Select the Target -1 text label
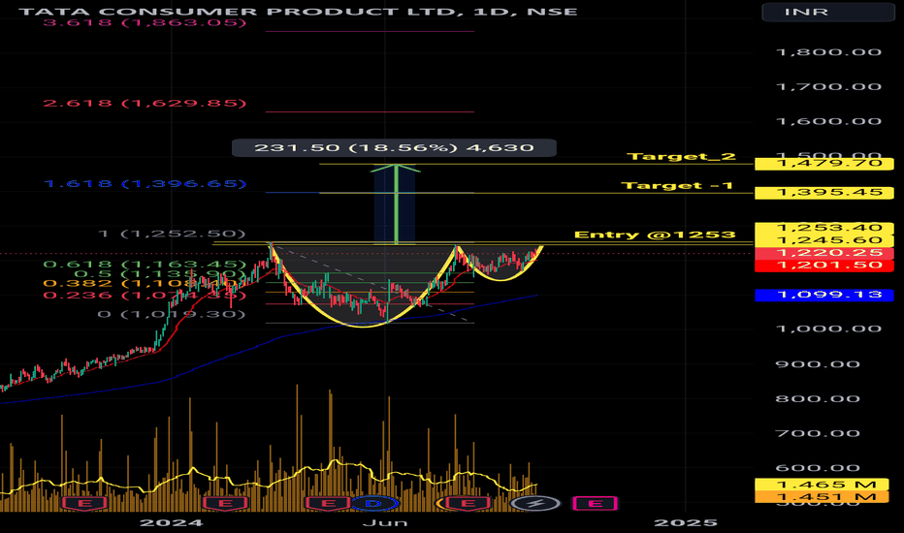This screenshot has width=904, height=533. click(677, 185)
